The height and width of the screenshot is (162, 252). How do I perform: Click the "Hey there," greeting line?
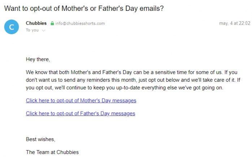38,59
